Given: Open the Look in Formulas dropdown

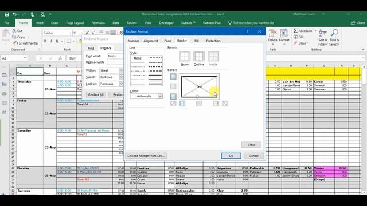Looking at the screenshot, I should (x=121, y=84).
